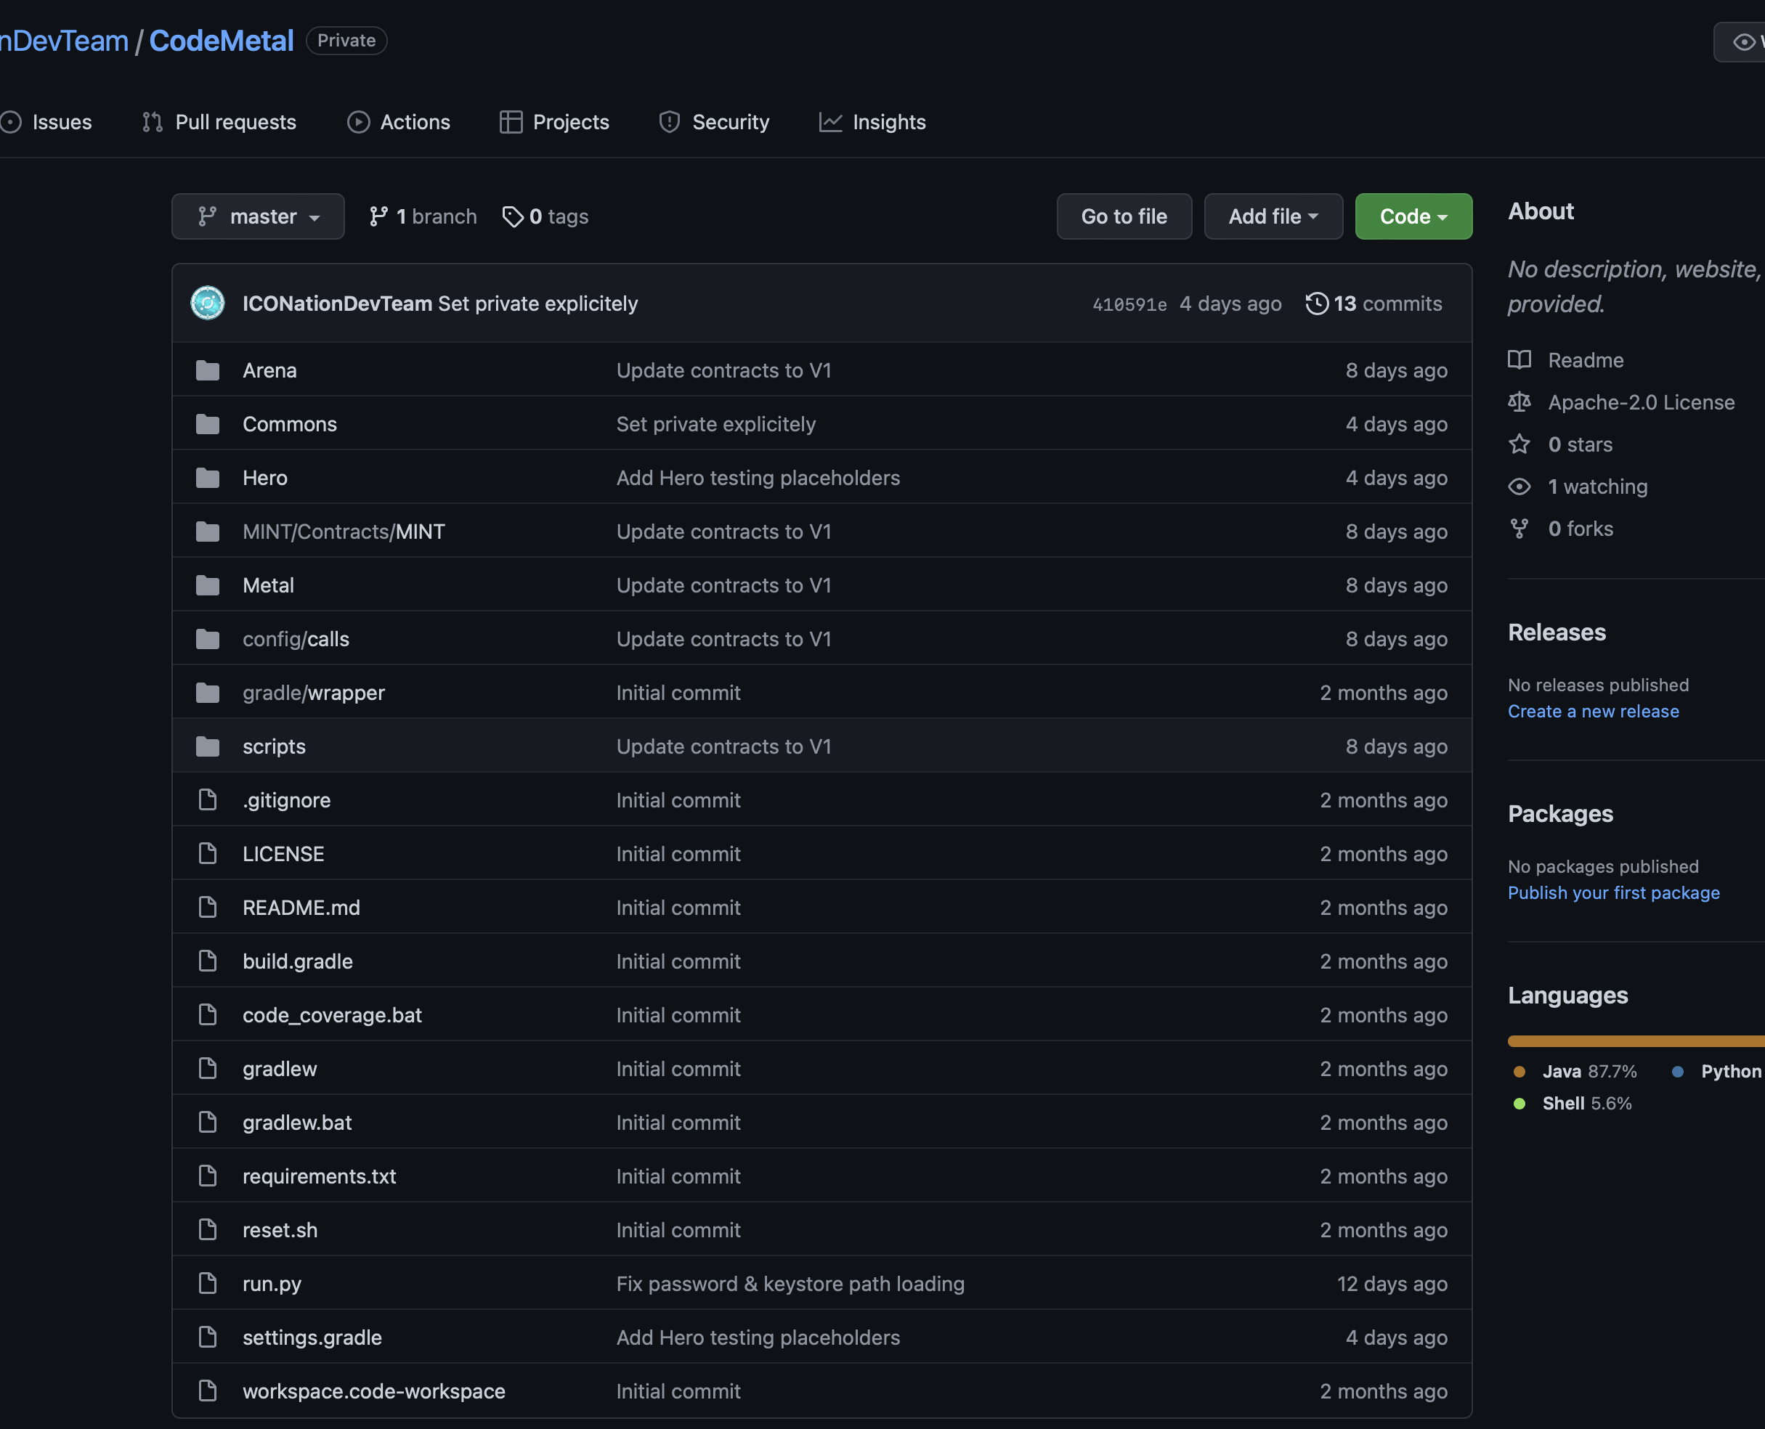Click the ICONationDevTeam avatar icon
This screenshot has width=1765, height=1429.
(208, 303)
